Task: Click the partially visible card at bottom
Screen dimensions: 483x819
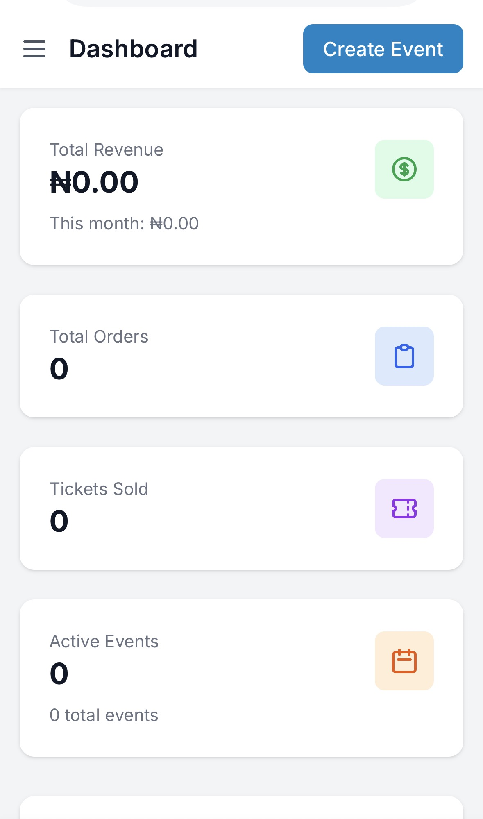Action: click(241, 809)
